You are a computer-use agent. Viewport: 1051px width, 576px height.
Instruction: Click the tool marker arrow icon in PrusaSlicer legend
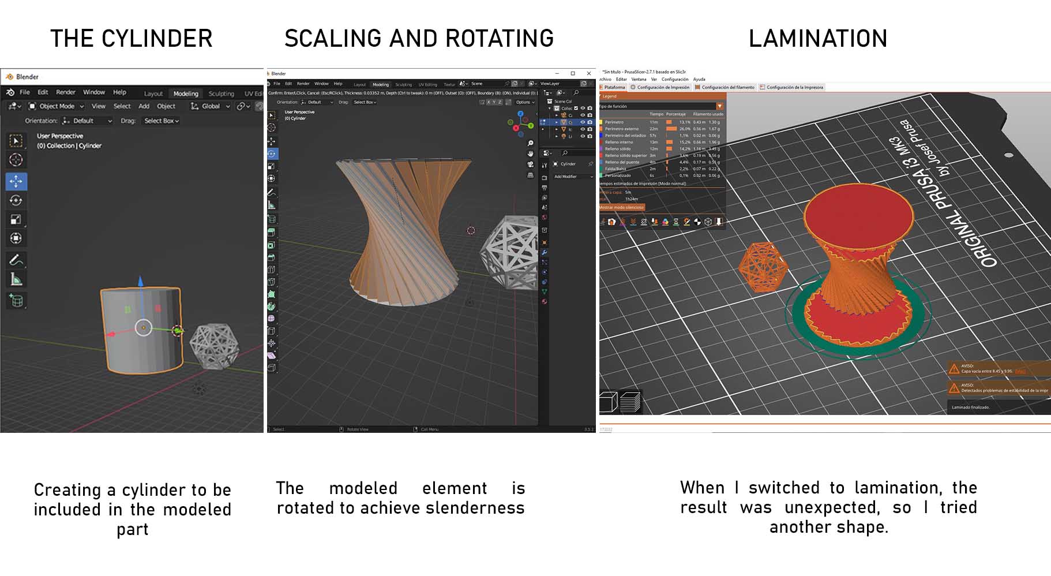(719, 222)
